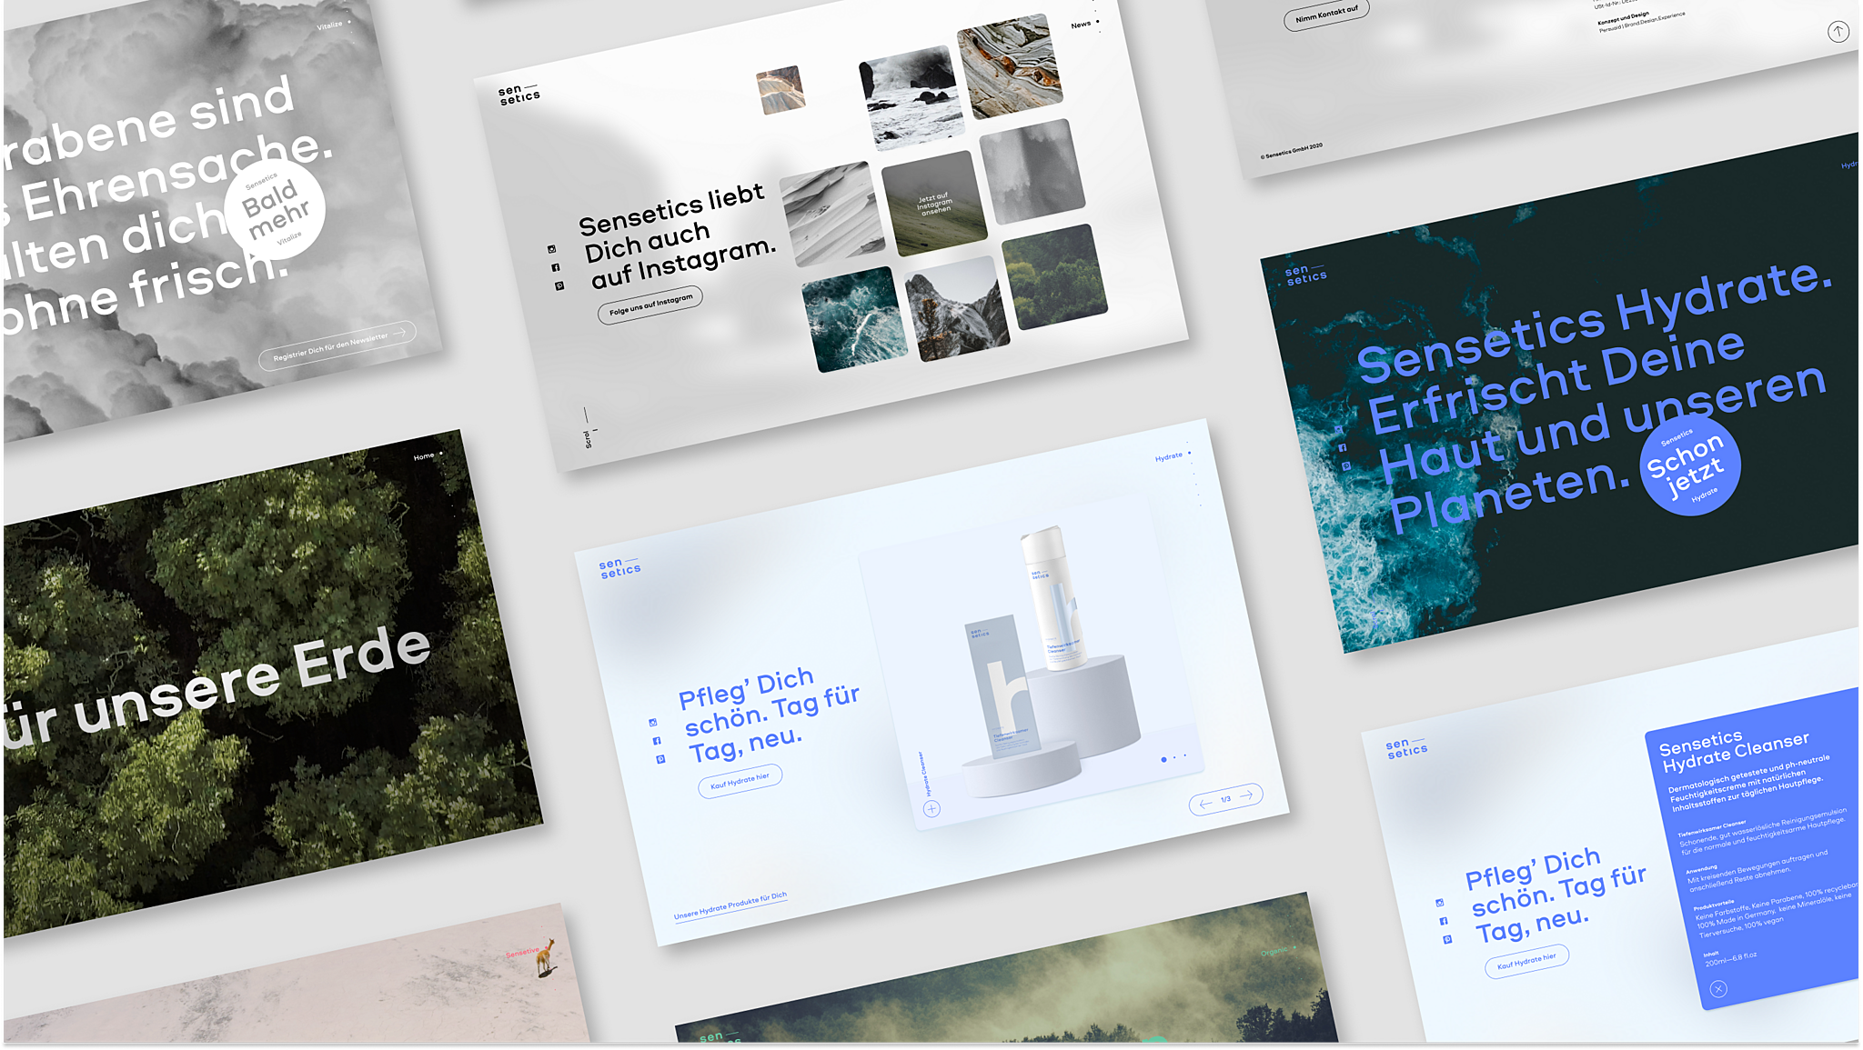1863x1050 pixels.
Task: Click the scroll-to-top arrow icon in footer mockup
Action: tap(1838, 32)
